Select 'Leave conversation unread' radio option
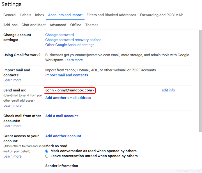 [47, 156]
